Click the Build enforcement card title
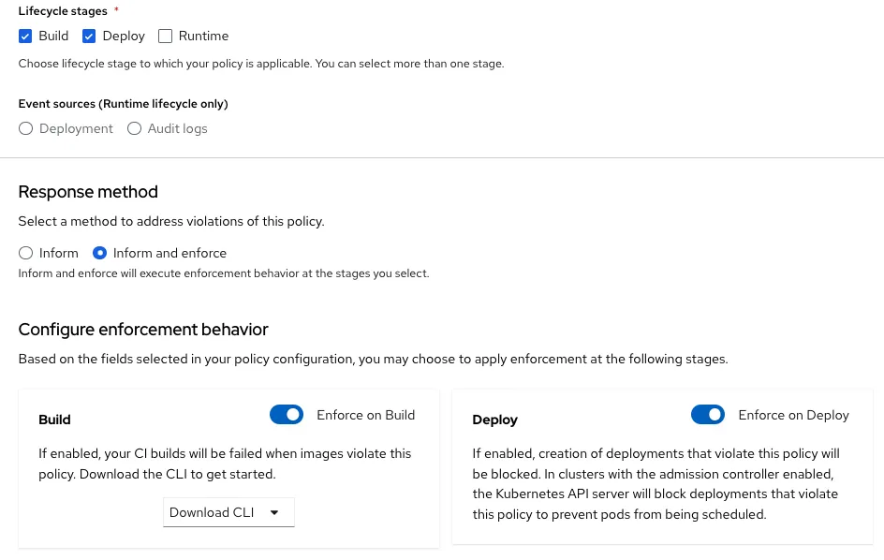884x560 pixels. [54, 420]
